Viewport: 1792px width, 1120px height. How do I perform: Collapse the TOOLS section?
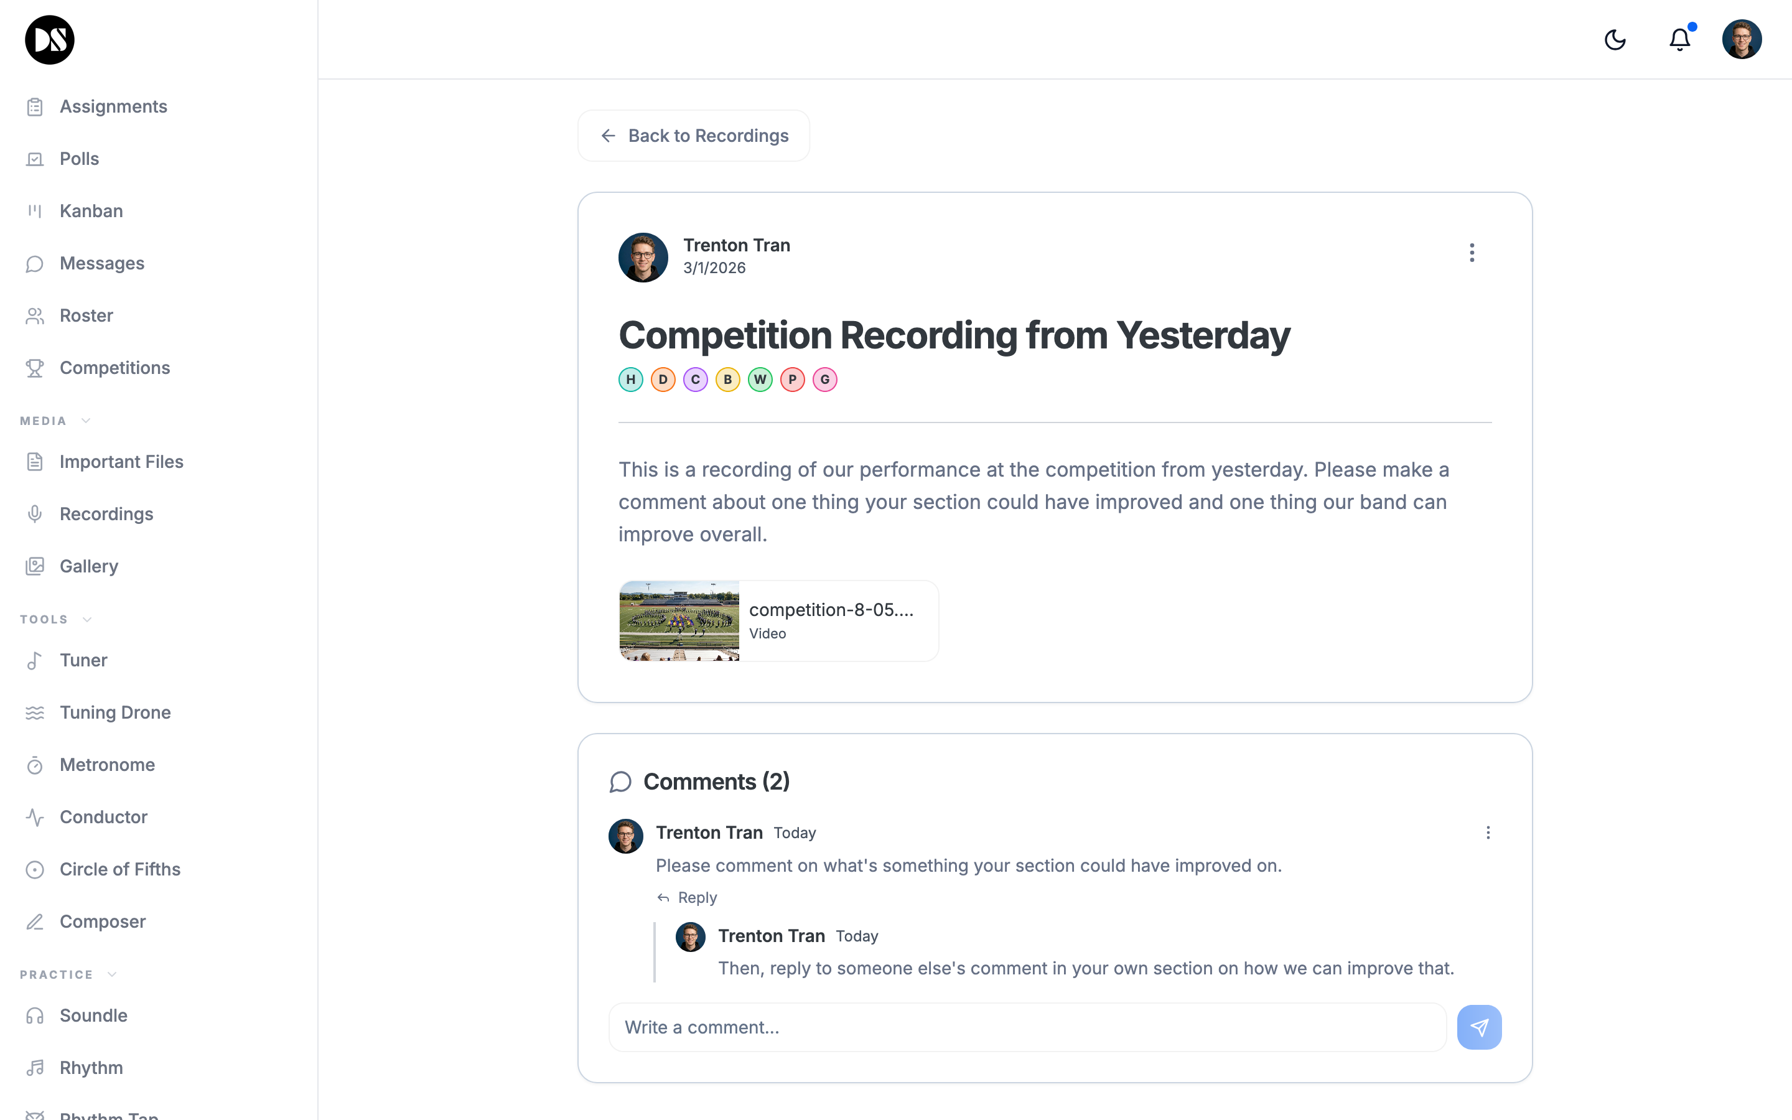tap(88, 619)
